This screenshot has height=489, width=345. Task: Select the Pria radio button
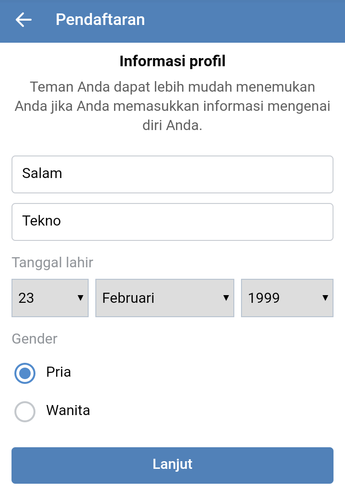pyautogui.click(x=24, y=373)
